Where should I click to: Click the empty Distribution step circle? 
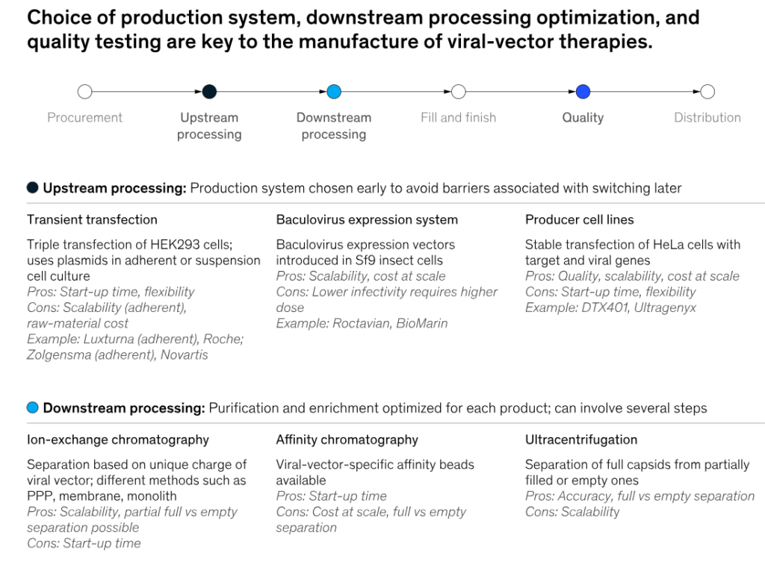tap(707, 92)
